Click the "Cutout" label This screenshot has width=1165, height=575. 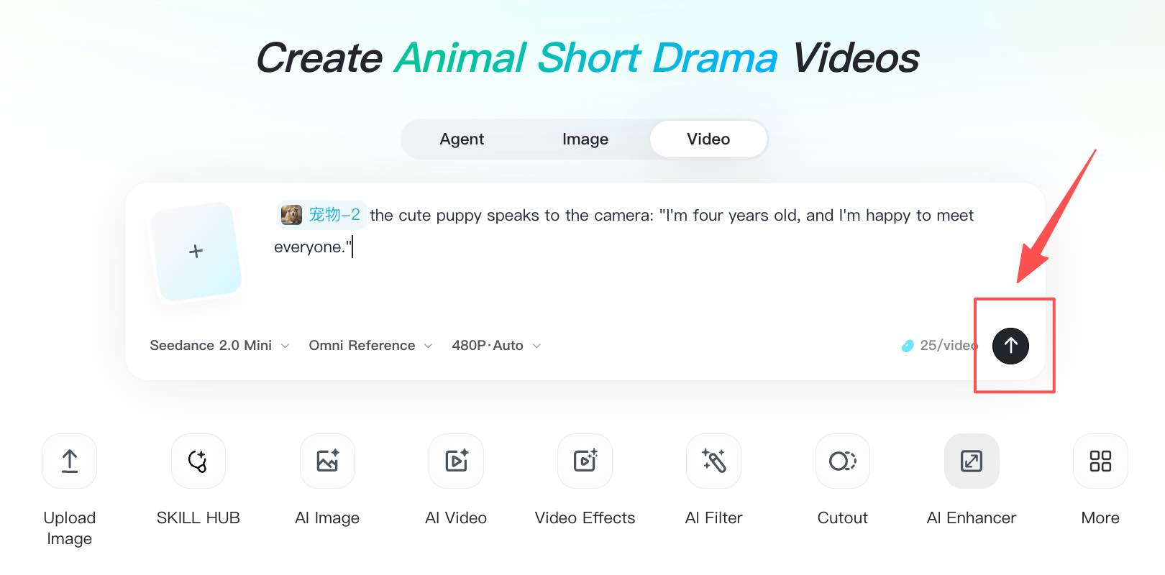pyautogui.click(x=843, y=518)
